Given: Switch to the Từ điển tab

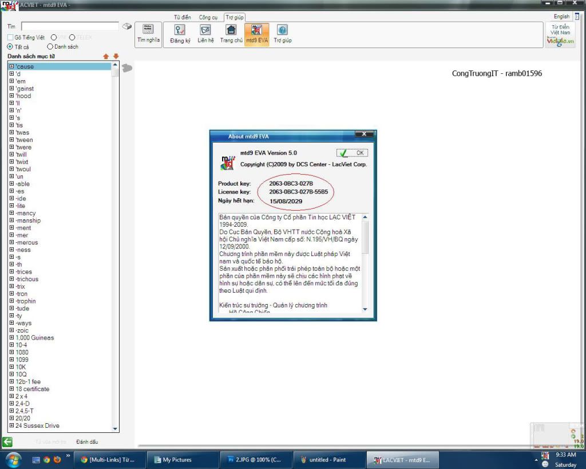Looking at the screenshot, I should click(183, 17).
